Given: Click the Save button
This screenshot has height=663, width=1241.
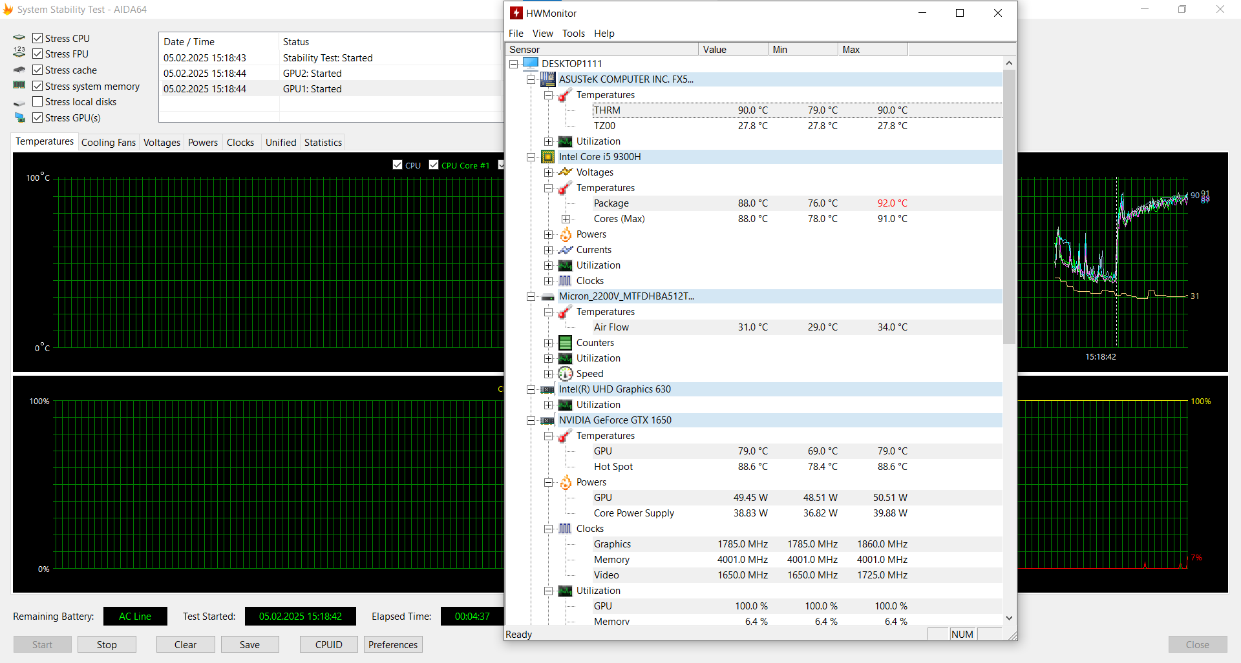Looking at the screenshot, I should pos(249,644).
